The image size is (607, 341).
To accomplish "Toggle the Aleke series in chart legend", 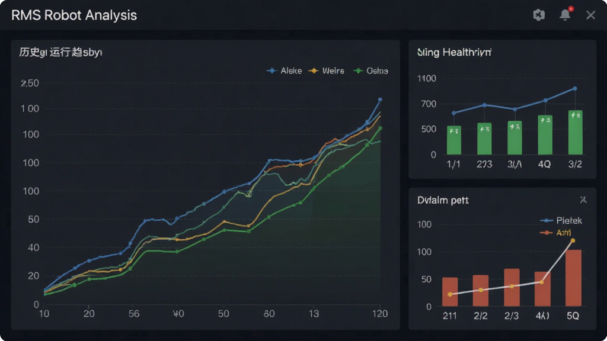I will coord(285,71).
